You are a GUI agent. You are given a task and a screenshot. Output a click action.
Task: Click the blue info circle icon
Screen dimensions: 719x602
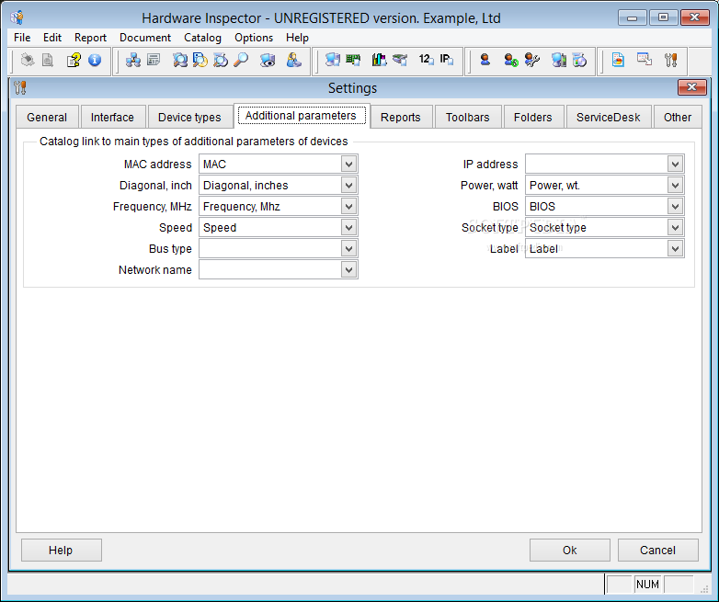[95, 60]
